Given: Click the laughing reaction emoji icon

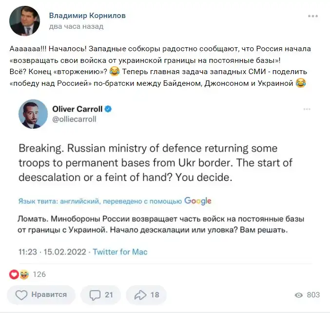Looking at the screenshot, I should coord(22,274).
